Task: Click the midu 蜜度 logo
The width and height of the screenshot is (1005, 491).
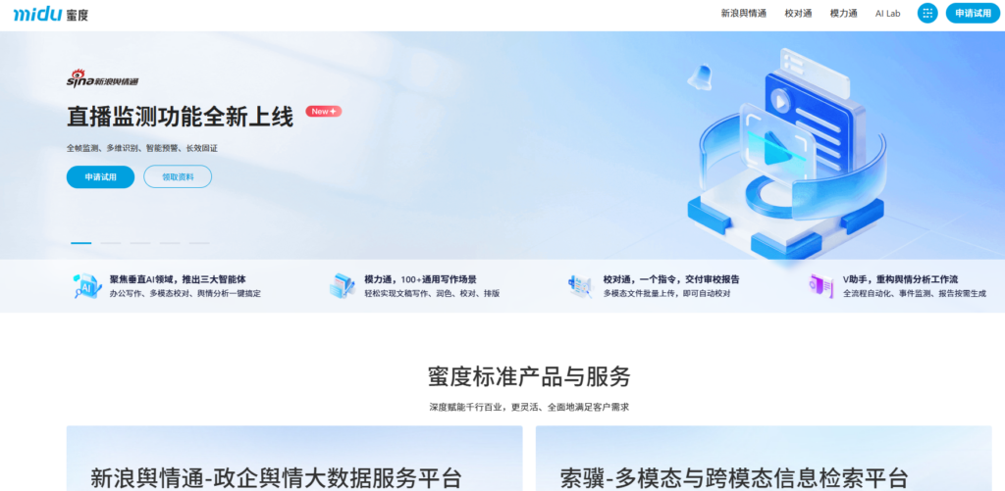Action: click(51, 14)
